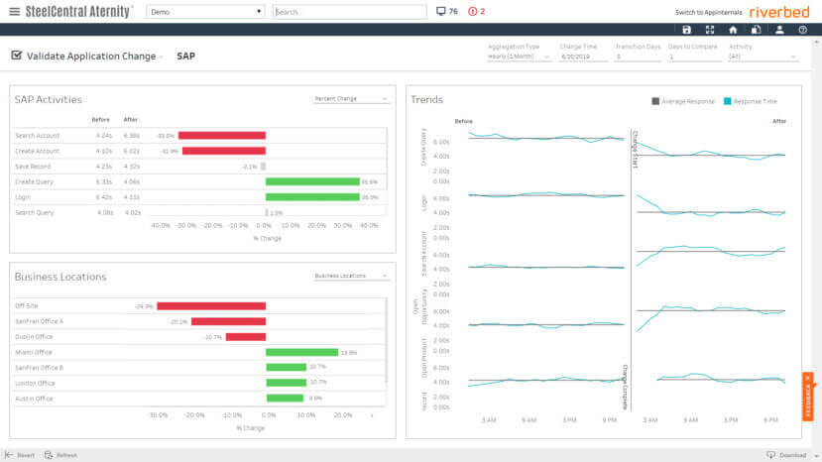Select the Off-Site red bar
This screenshot has width=822, height=462.
[x=211, y=305]
